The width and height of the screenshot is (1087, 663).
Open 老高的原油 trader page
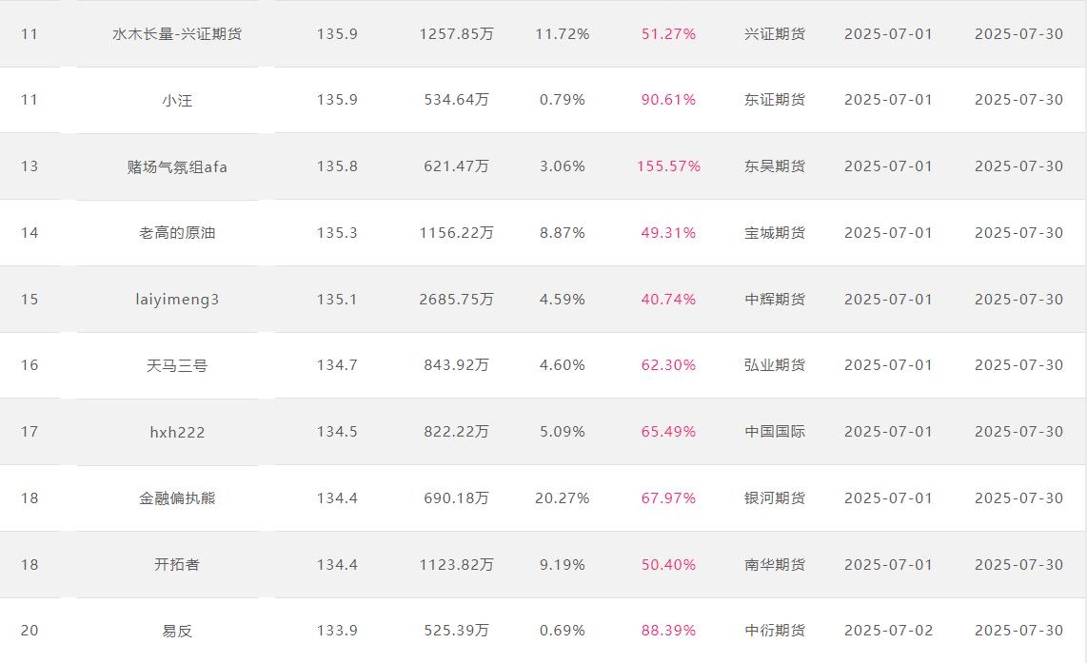[x=177, y=233]
